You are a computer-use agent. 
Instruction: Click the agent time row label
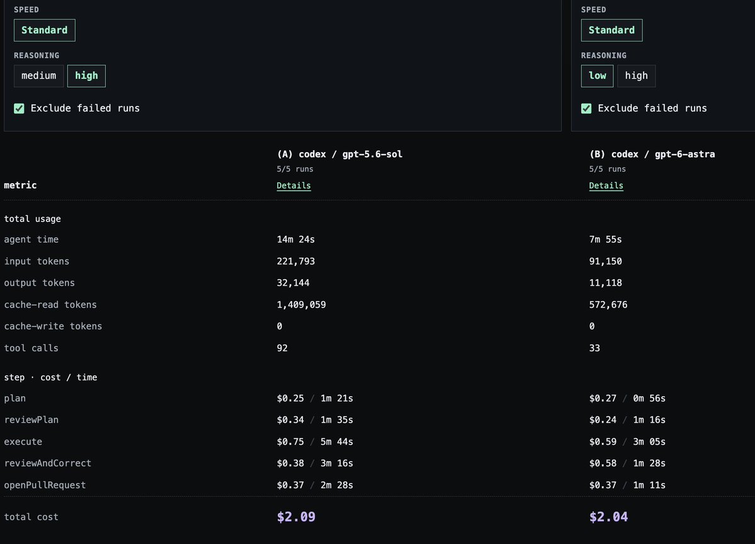(31, 240)
